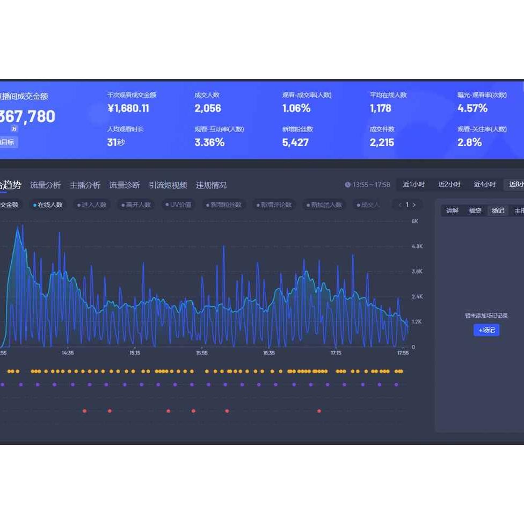Toggle the UV价值 legend chip
Viewport: 524px width, 524px height.
[178, 205]
